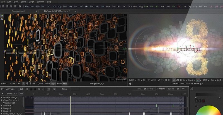Click the first view layout icon in toolbar

point(3,6)
